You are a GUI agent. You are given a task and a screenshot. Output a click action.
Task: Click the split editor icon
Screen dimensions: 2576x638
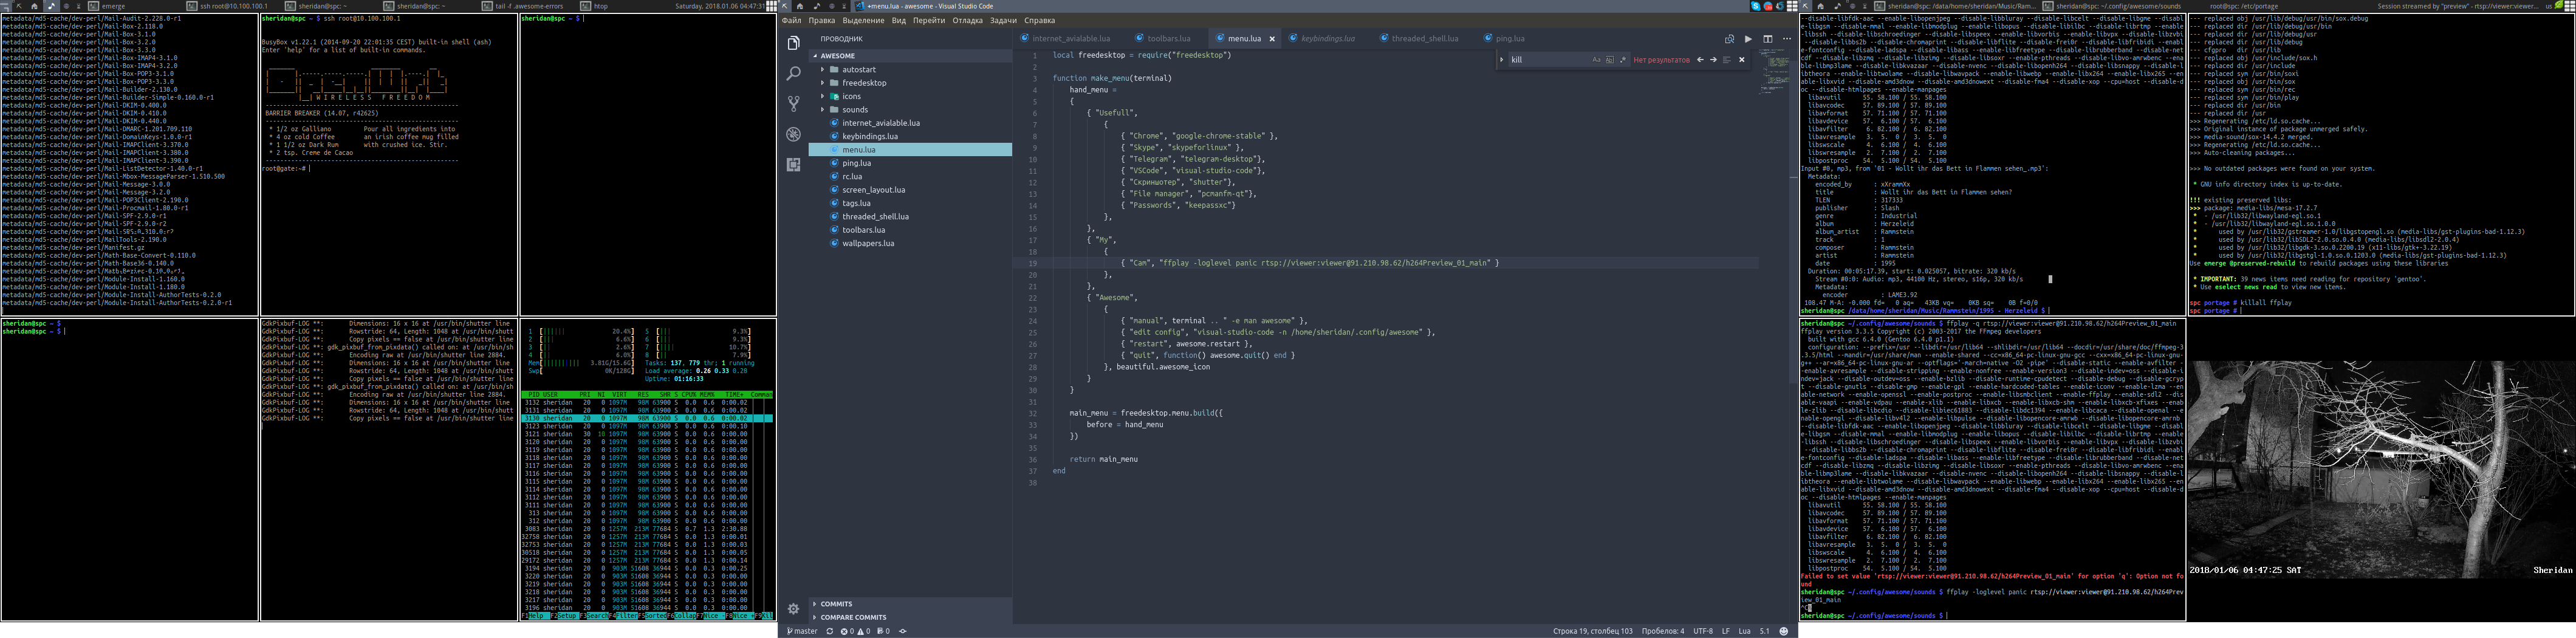pos(1768,39)
